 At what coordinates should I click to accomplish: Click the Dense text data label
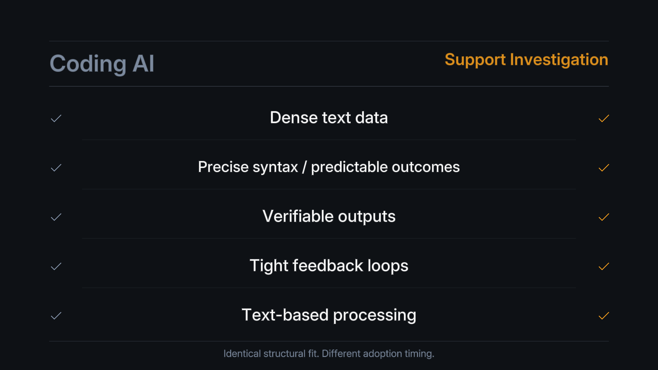329,118
